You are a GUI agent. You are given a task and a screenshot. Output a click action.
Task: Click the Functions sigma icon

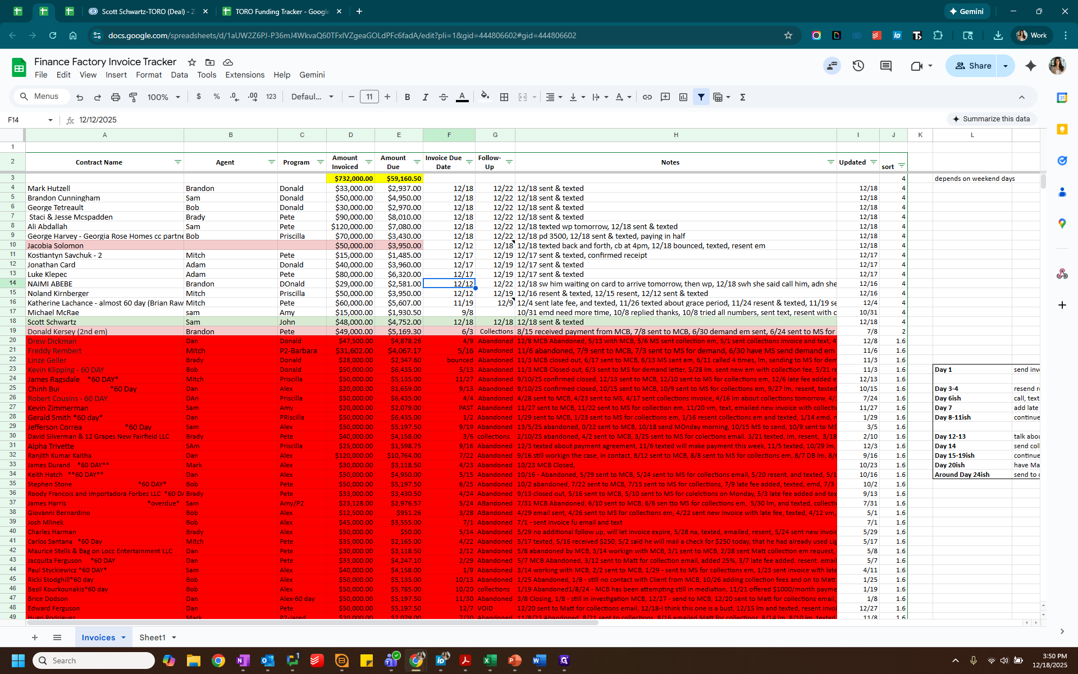click(743, 97)
